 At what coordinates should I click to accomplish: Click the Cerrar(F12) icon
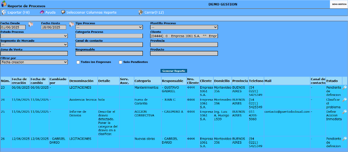tap(140, 12)
